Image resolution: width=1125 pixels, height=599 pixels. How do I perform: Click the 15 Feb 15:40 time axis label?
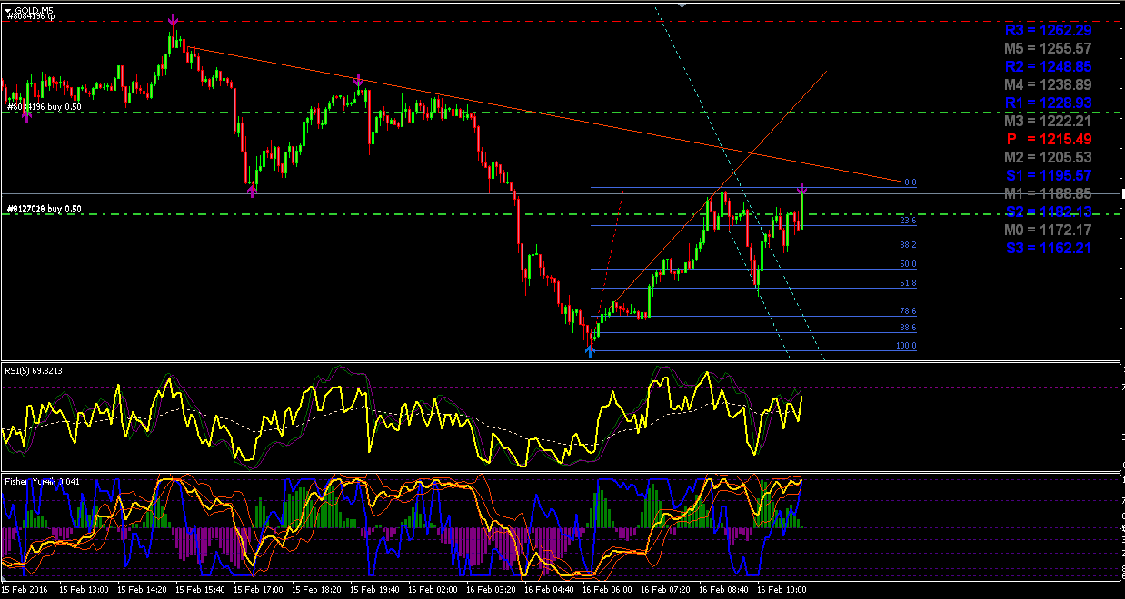(x=202, y=589)
